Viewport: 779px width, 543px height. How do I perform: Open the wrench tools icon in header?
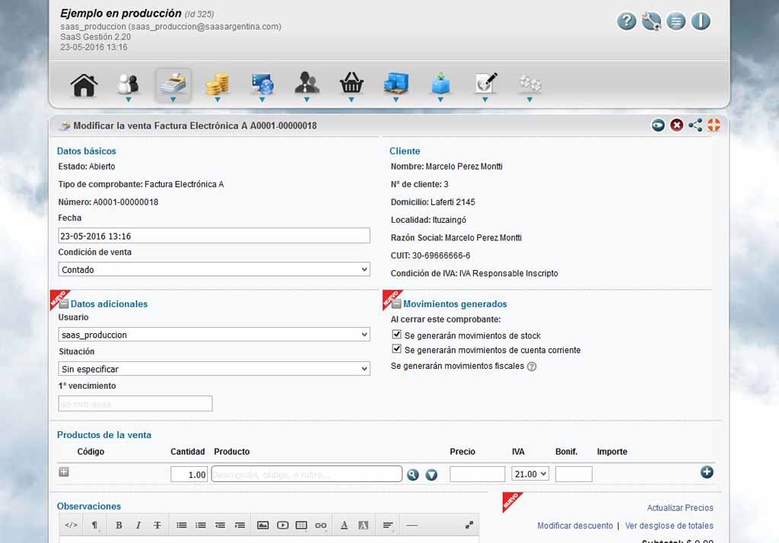651,21
